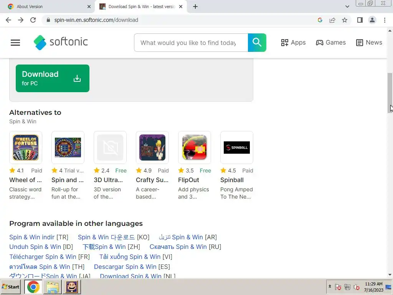
Task: Go back in browser history
Action: (x=8, y=20)
